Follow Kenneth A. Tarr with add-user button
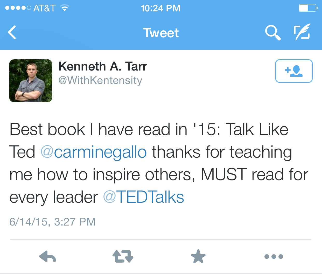The width and height of the screenshot is (322, 274). coord(294,71)
